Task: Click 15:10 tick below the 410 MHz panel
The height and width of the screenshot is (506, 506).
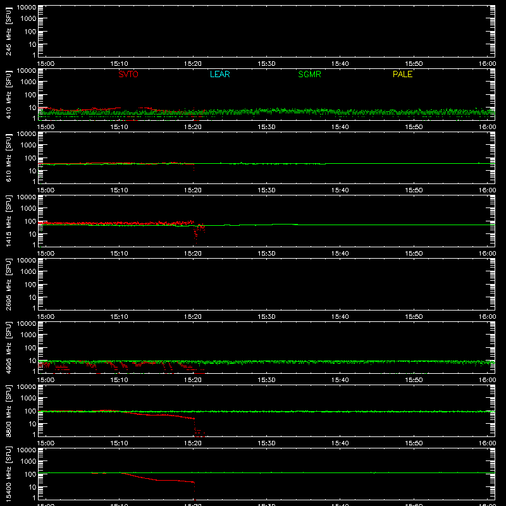Action: click(x=119, y=127)
